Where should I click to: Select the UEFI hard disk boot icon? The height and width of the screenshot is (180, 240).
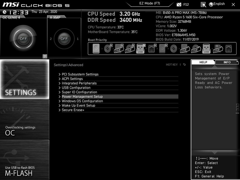(x=163, y=49)
